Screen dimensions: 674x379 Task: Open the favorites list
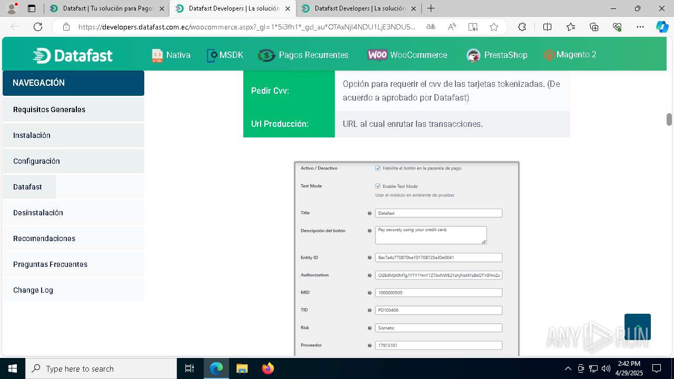coord(571,27)
